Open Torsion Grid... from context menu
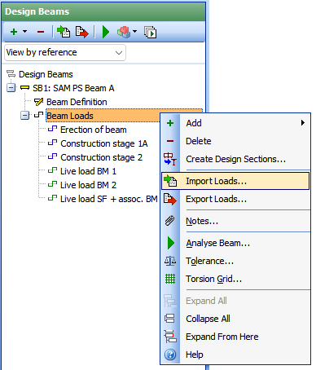Image resolution: width=316 pixels, height=370 pixels. point(235,279)
